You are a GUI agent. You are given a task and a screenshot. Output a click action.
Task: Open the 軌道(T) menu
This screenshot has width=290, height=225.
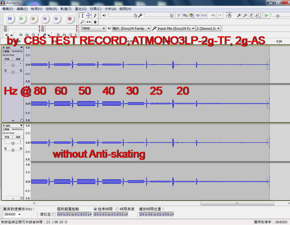coord(66,9)
